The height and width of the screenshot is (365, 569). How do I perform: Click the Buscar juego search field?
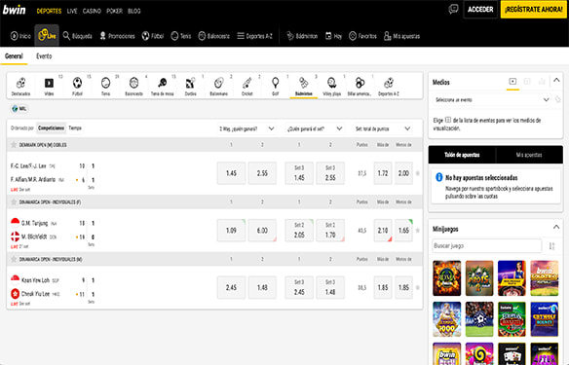tap(487, 245)
